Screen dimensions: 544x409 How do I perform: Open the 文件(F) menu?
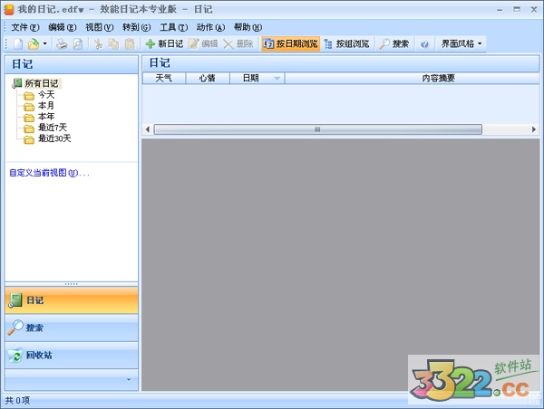pos(25,27)
